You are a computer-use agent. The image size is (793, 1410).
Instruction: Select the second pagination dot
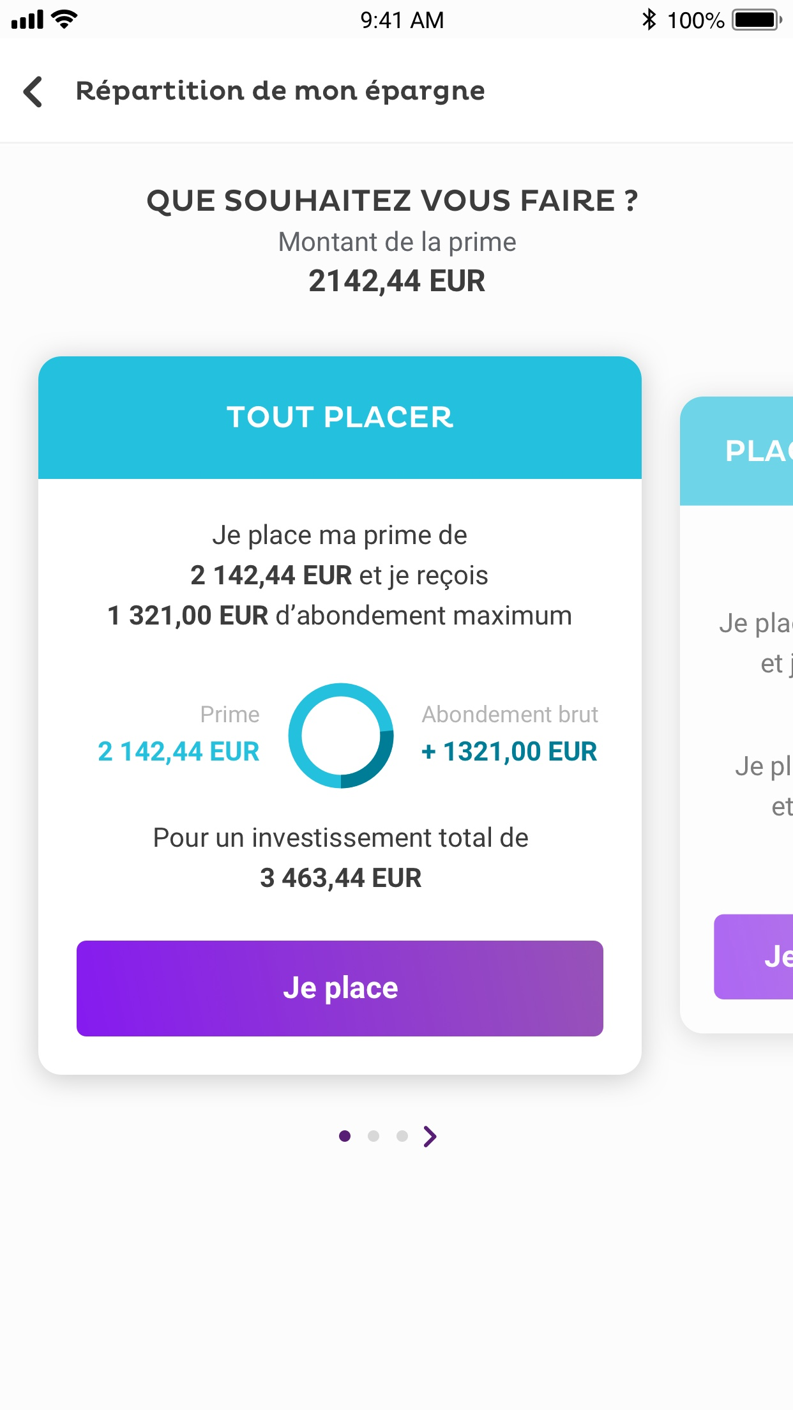(x=374, y=1136)
